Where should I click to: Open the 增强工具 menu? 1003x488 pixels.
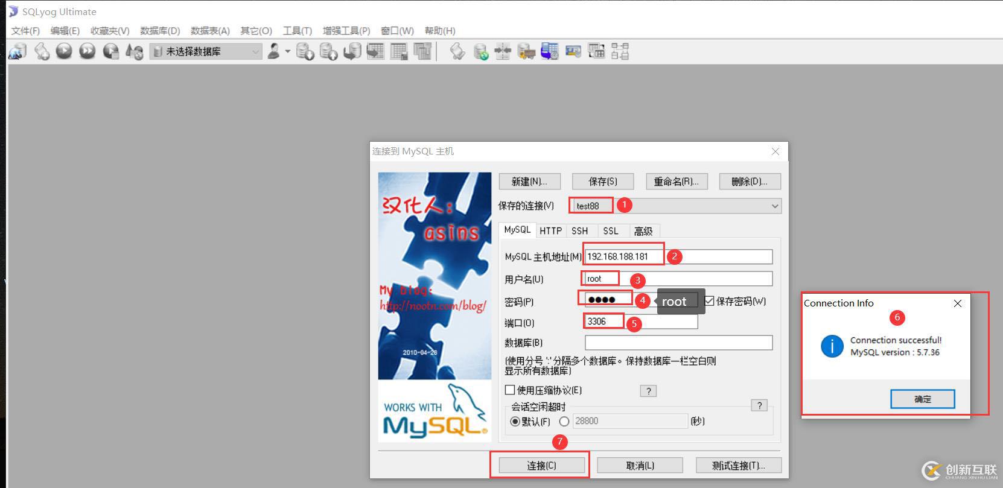click(346, 31)
